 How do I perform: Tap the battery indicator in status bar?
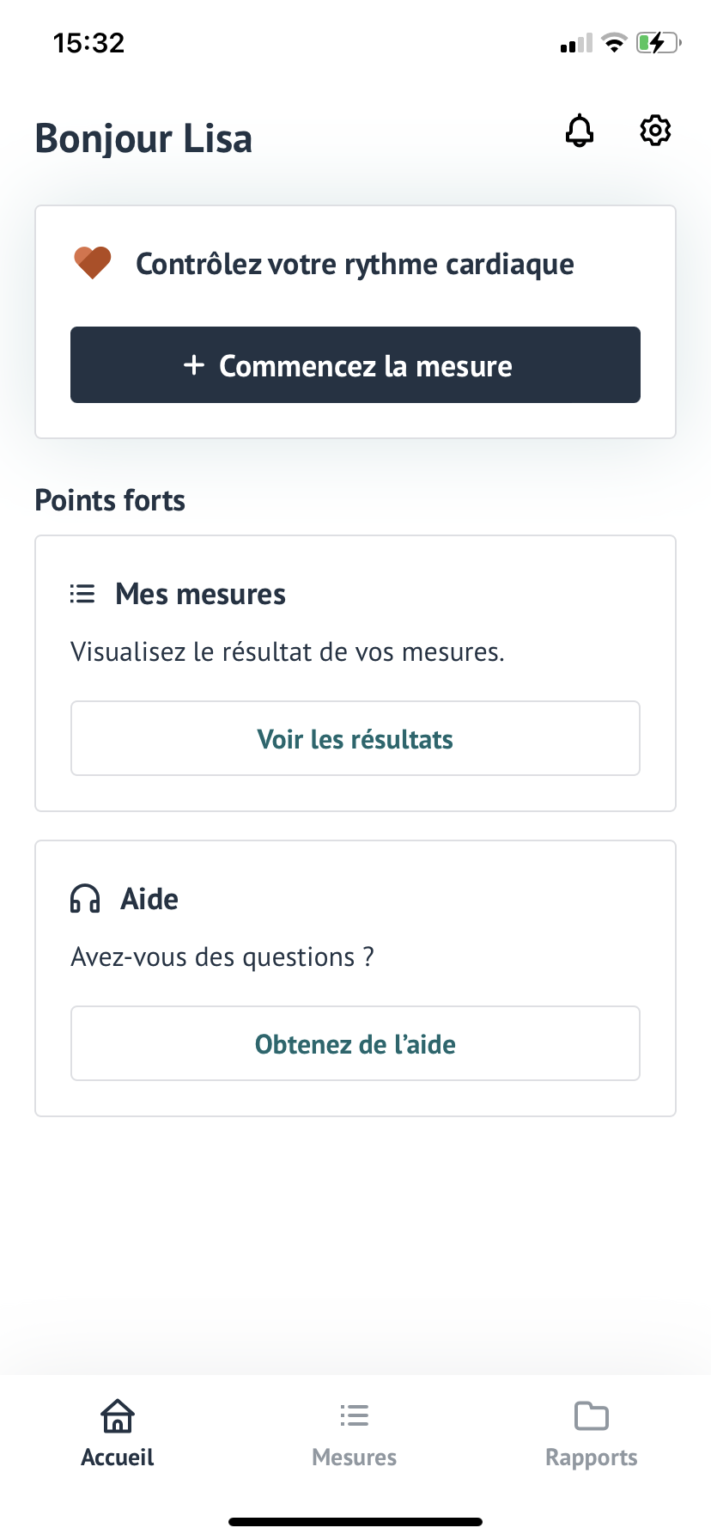pyautogui.click(x=658, y=43)
